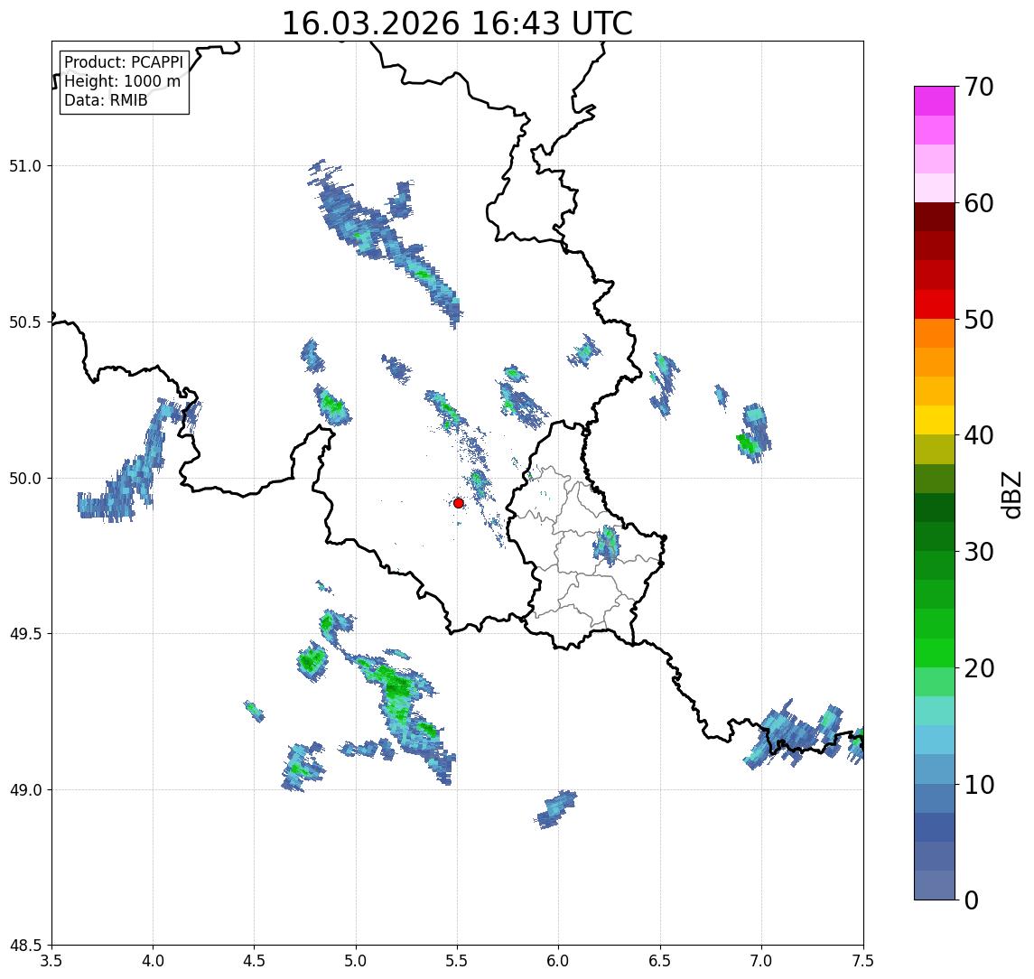The width and height of the screenshot is (1034, 979).
Task: Click the 'Product: PCAPPI' label
Action: pyautogui.click(x=124, y=62)
